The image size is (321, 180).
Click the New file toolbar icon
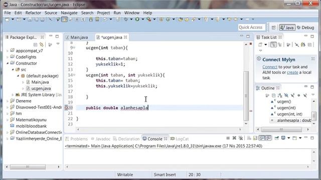coord(7,19)
